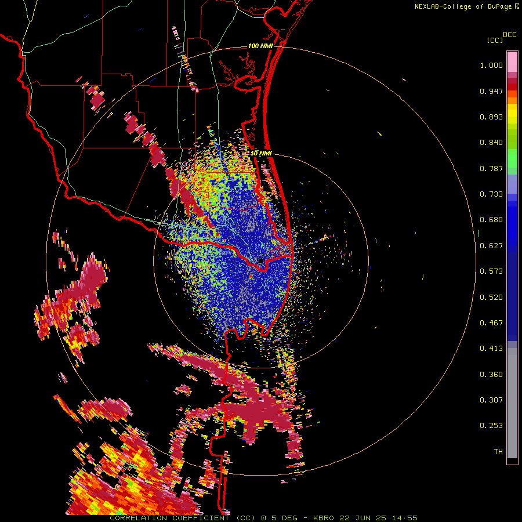Click the 100 NMI range ring label
522x522 pixels.
pyautogui.click(x=260, y=46)
